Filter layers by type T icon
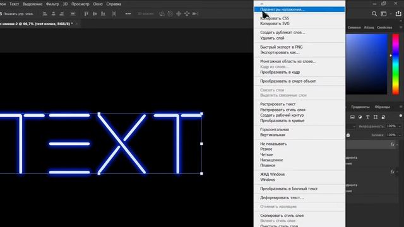 [367, 117]
